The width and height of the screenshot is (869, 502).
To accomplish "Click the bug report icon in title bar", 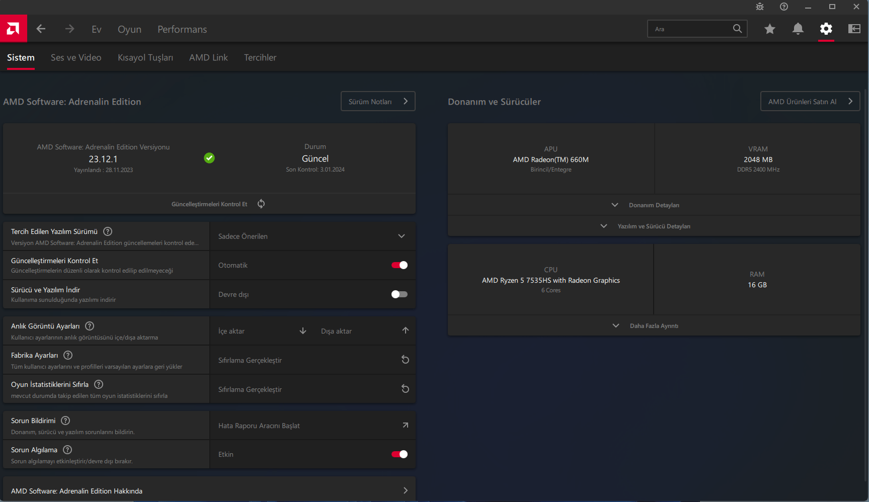I will 760,7.
